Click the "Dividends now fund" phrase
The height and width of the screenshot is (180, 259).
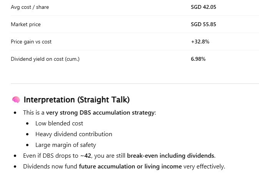(x=50, y=167)
